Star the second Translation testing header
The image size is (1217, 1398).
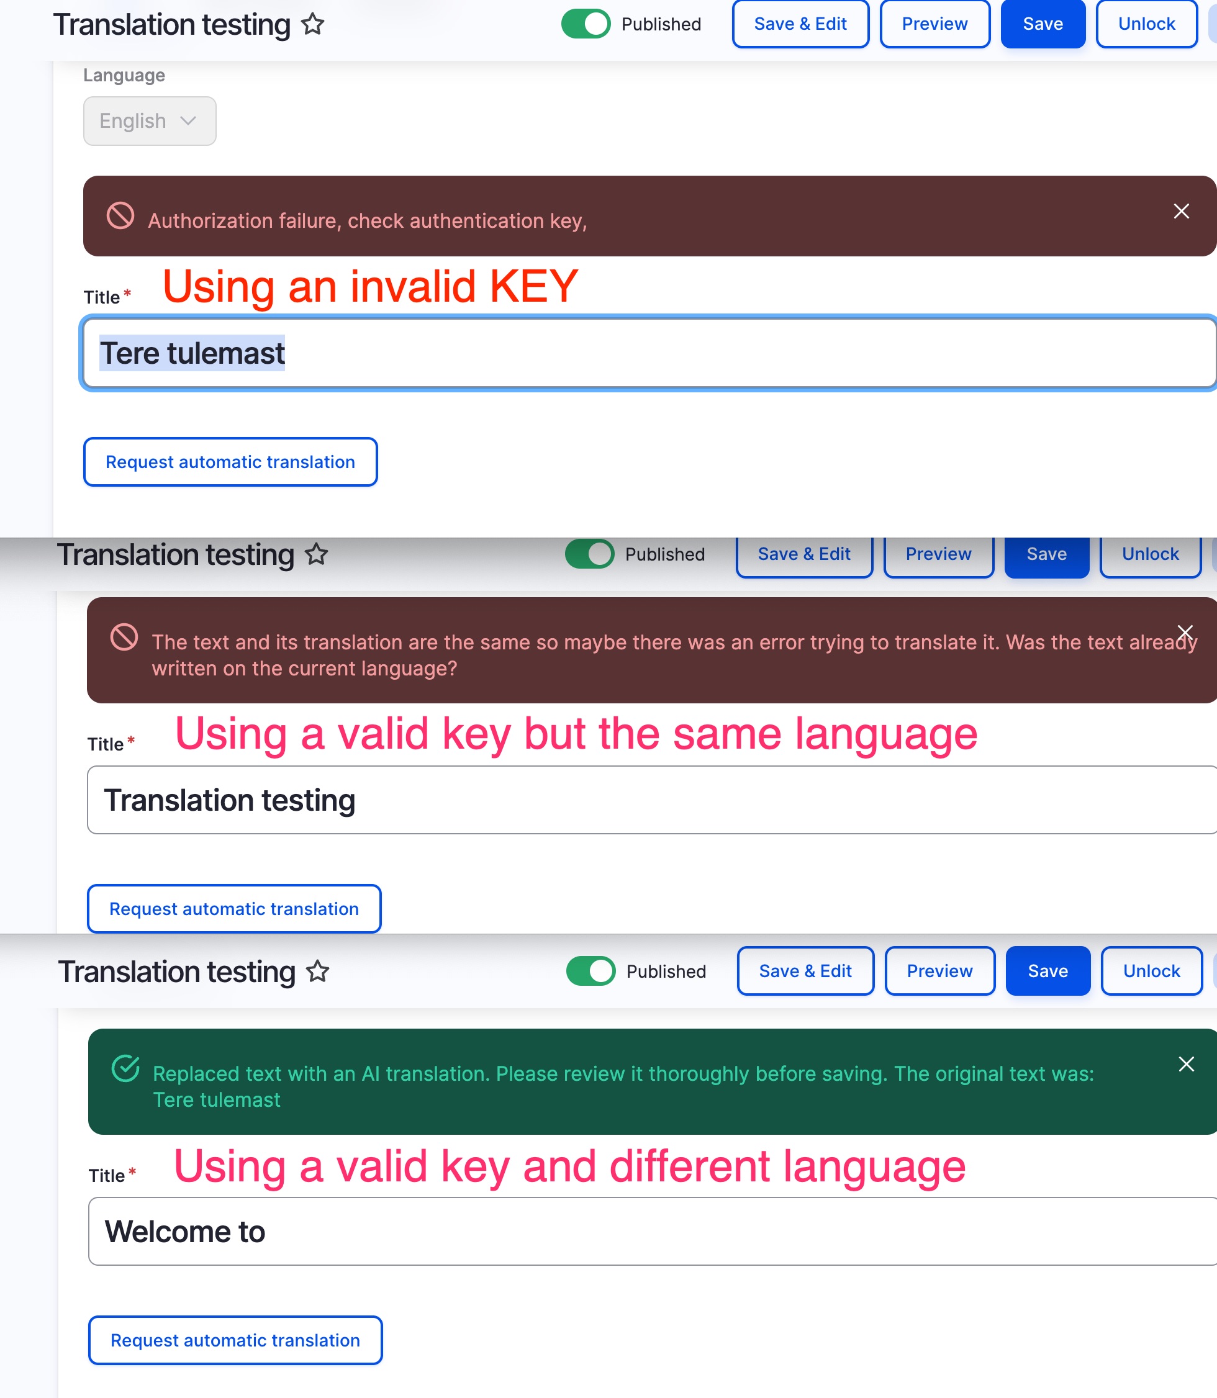[x=317, y=555]
